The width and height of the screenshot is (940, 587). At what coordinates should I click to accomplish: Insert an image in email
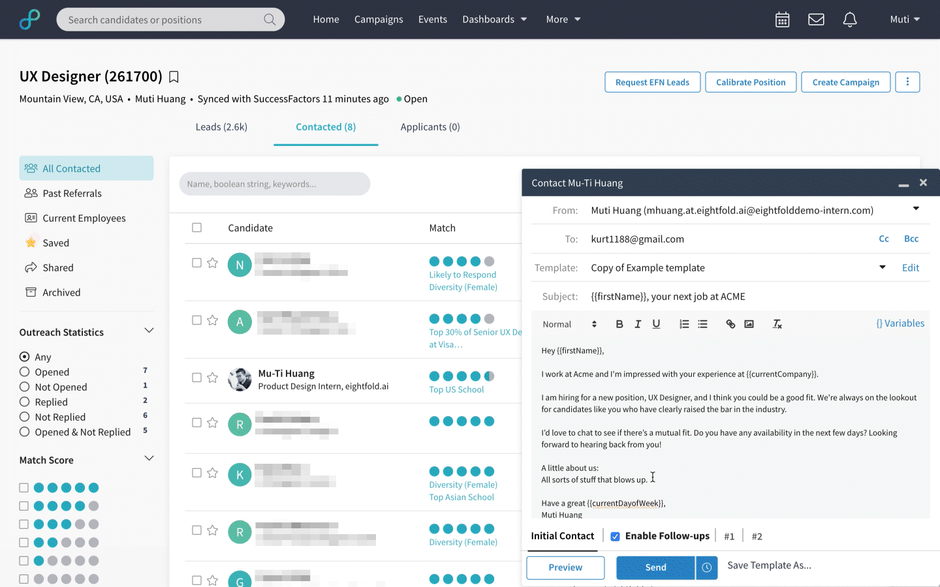pos(749,324)
